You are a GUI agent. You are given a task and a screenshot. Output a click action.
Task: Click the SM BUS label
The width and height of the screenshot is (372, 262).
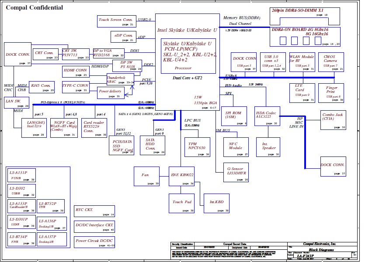click(x=223, y=130)
